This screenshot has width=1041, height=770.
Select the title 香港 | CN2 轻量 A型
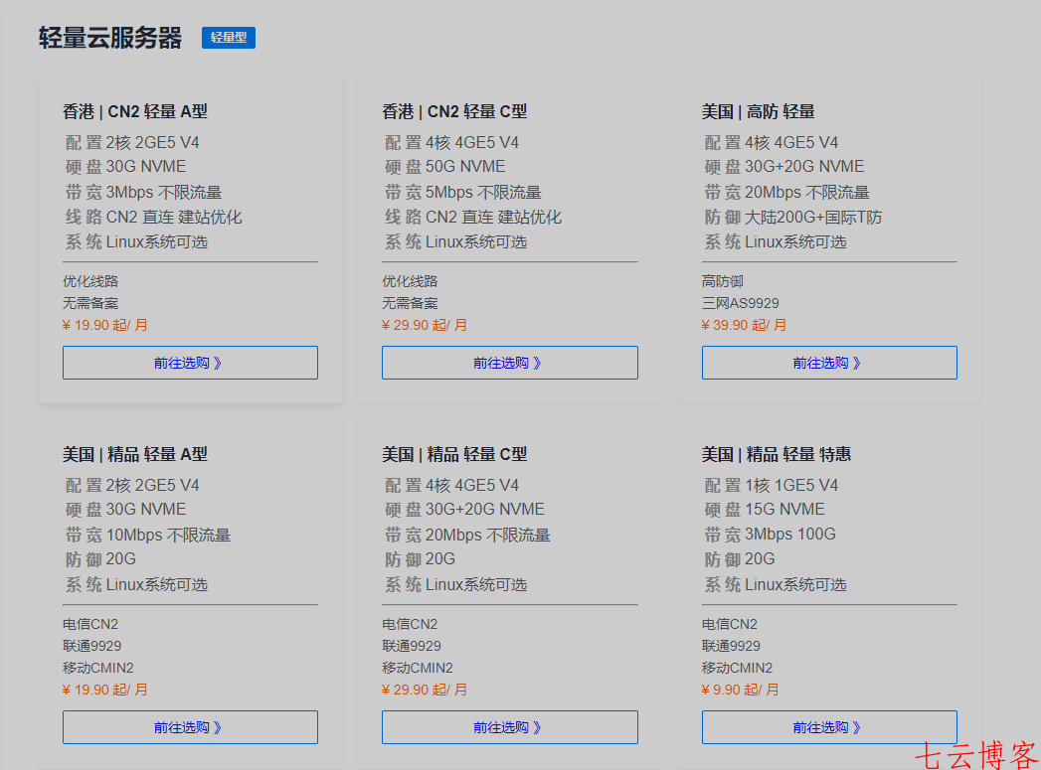(135, 111)
